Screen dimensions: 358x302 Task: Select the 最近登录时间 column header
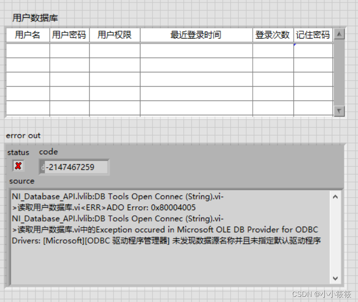(196, 35)
